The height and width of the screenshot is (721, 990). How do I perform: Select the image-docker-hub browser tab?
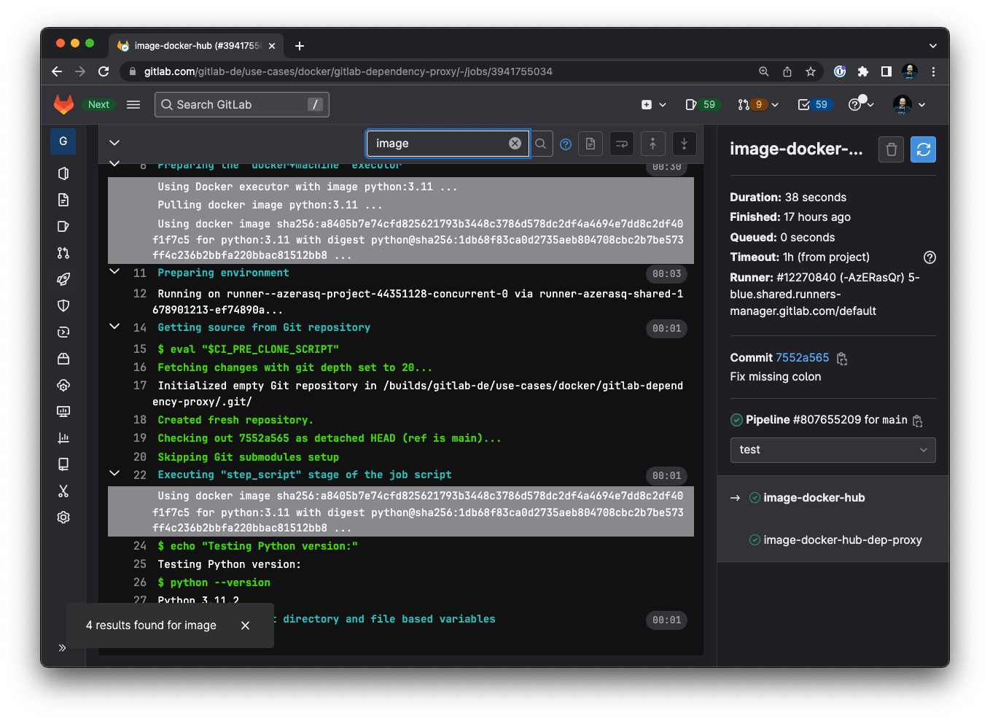point(196,46)
